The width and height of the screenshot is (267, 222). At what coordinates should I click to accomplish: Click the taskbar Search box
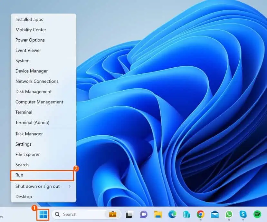click(x=77, y=214)
